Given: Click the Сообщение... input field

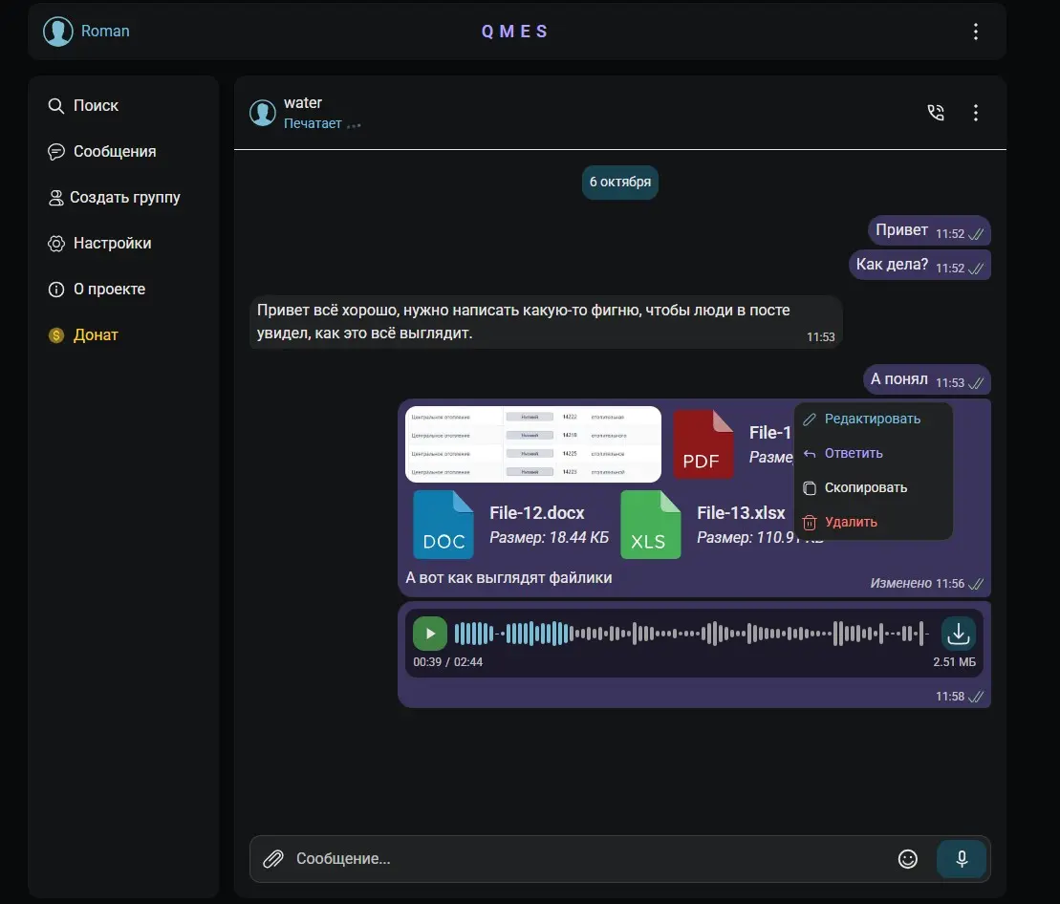Looking at the screenshot, I should 590,858.
